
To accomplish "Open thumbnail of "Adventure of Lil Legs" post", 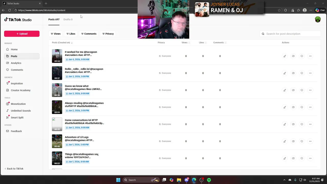I will point(57,141).
